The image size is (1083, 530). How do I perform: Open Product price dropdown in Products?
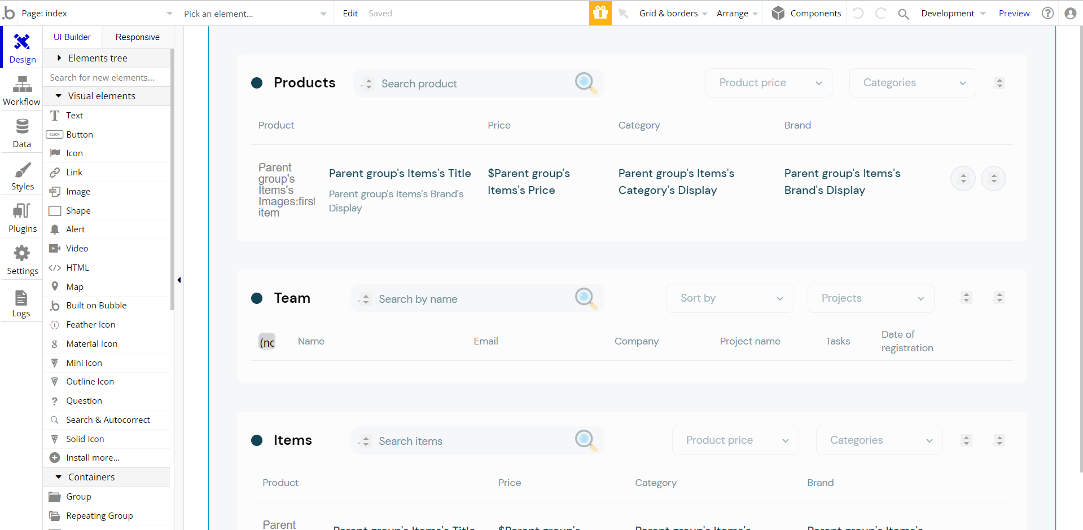(769, 83)
